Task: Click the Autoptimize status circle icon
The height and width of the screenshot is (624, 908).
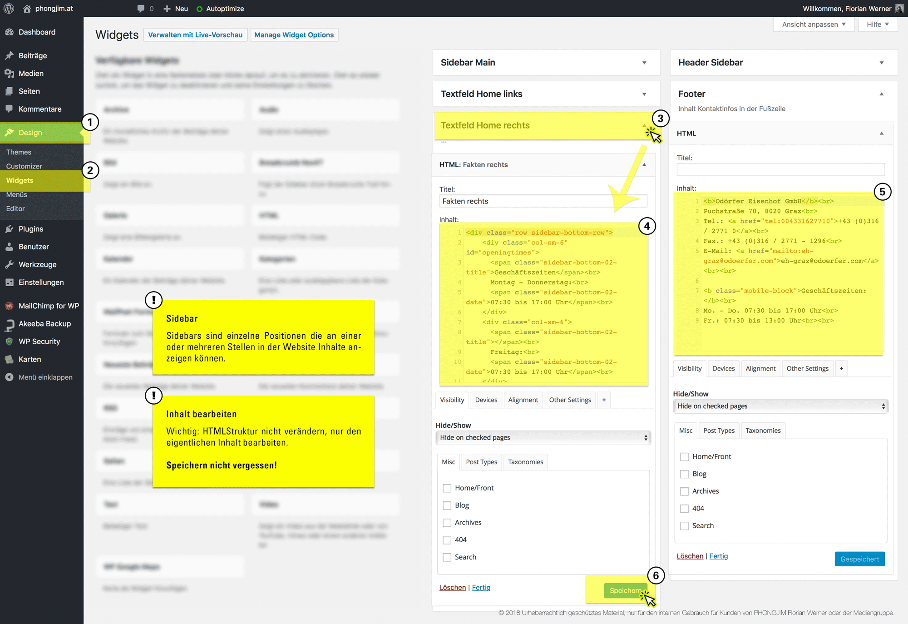Action: point(199,9)
